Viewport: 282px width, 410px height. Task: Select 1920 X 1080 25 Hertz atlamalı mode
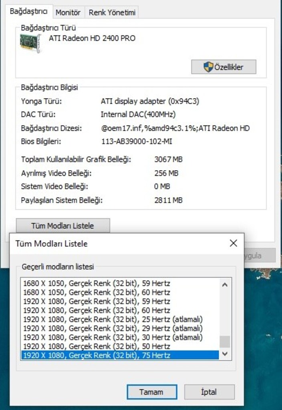tap(120, 319)
